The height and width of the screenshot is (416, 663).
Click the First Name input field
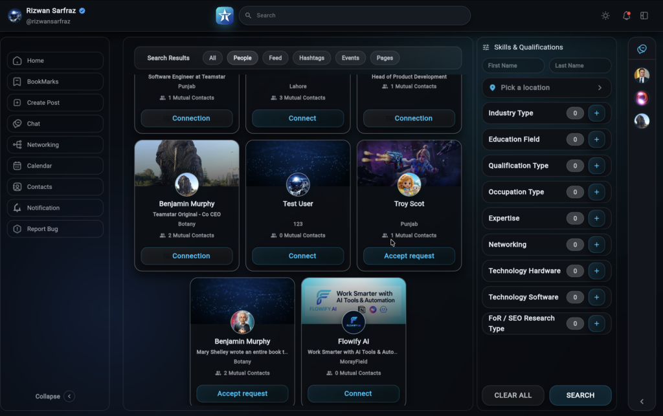click(x=512, y=65)
